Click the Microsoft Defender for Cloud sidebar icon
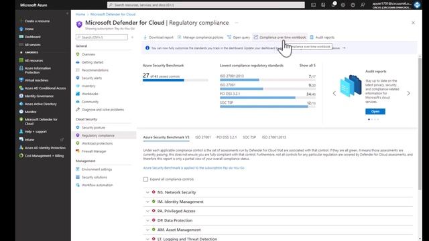Image resolution: width=429 pixels, height=241 pixels. [x=21, y=119]
